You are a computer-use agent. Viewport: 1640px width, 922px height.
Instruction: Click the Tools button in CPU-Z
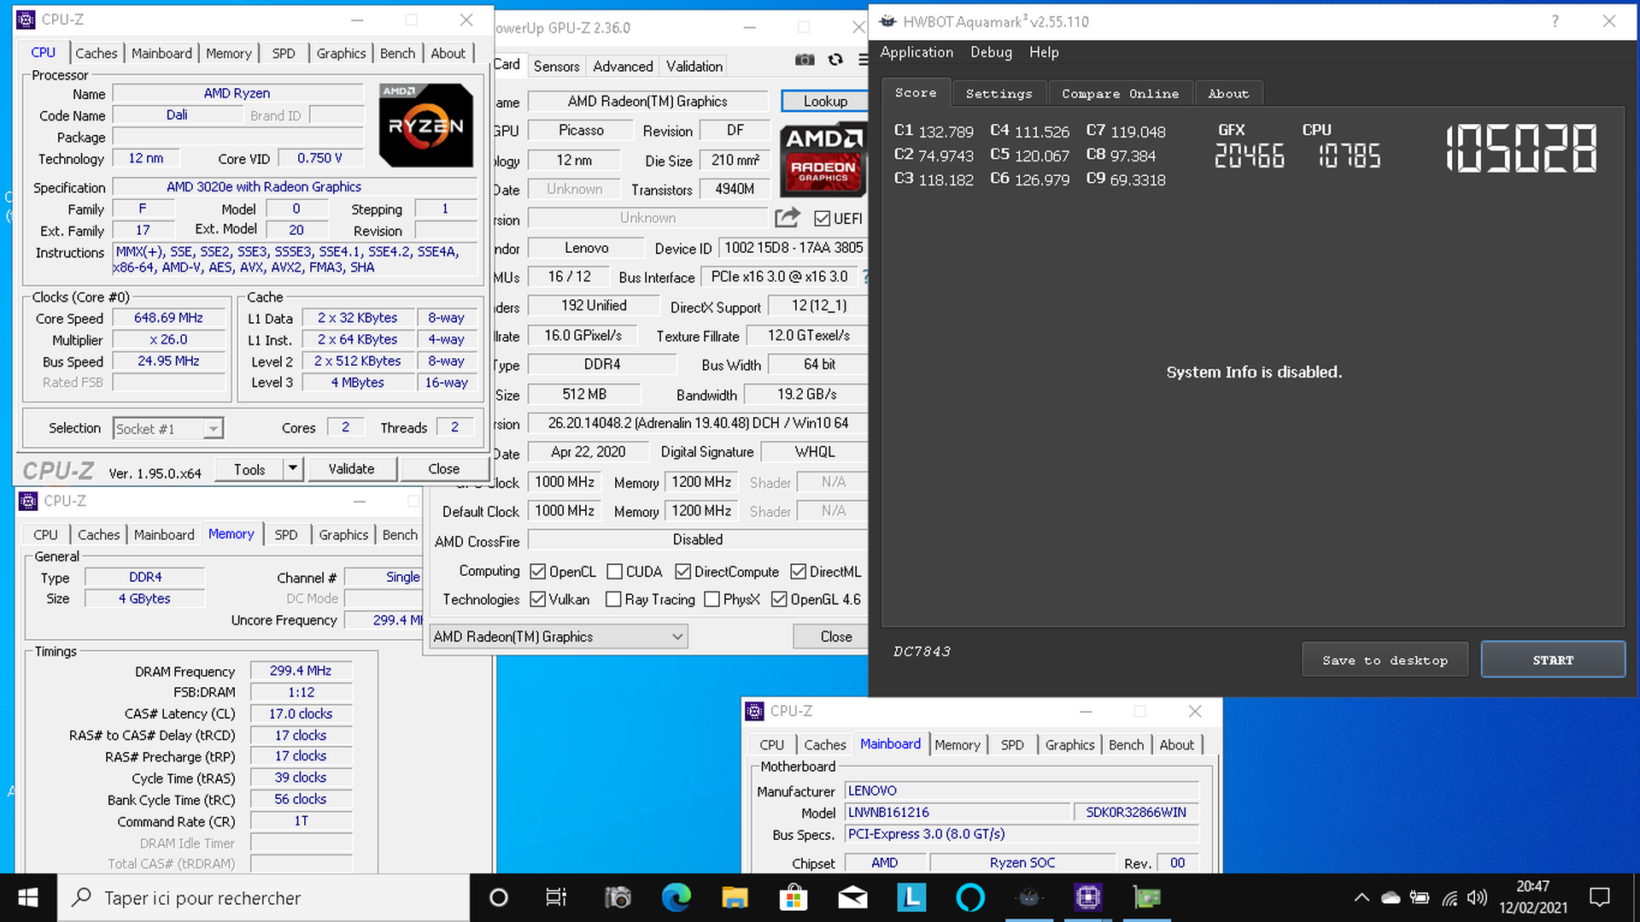coord(249,468)
